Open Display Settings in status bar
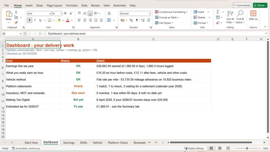This screenshot has height=152, width=270. click(194, 148)
